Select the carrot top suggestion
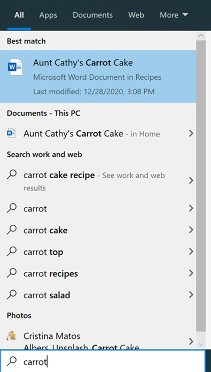Screen dimensions: 211x372 (x=98, y=252)
